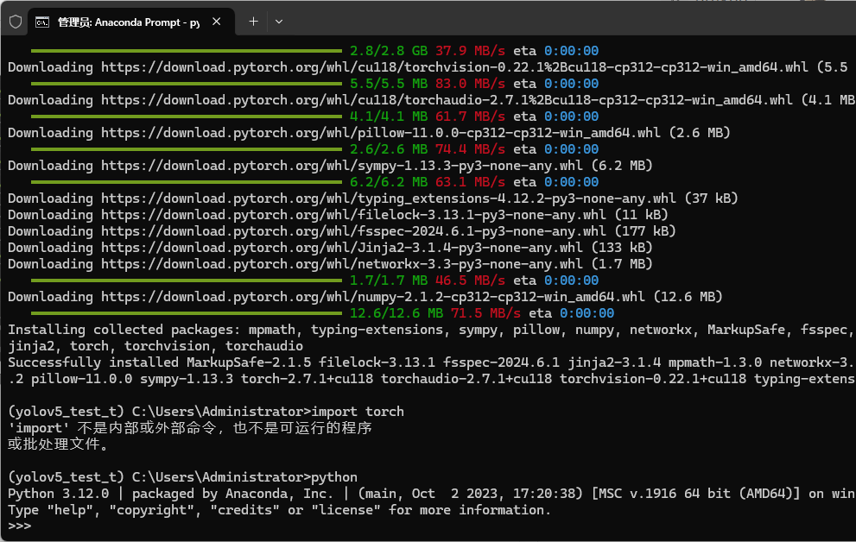Click the torchvision-0.22.1 download URL line
856x542 pixels.
pyautogui.click(x=428, y=67)
